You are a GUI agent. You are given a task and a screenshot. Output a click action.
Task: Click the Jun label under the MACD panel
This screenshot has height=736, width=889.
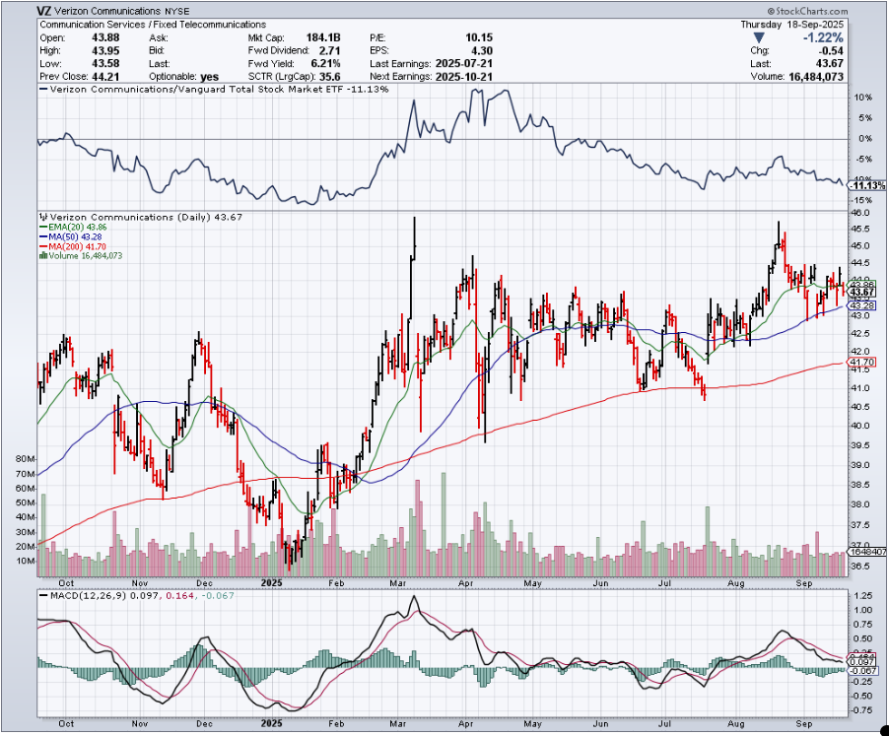pyautogui.click(x=600, y=724)
